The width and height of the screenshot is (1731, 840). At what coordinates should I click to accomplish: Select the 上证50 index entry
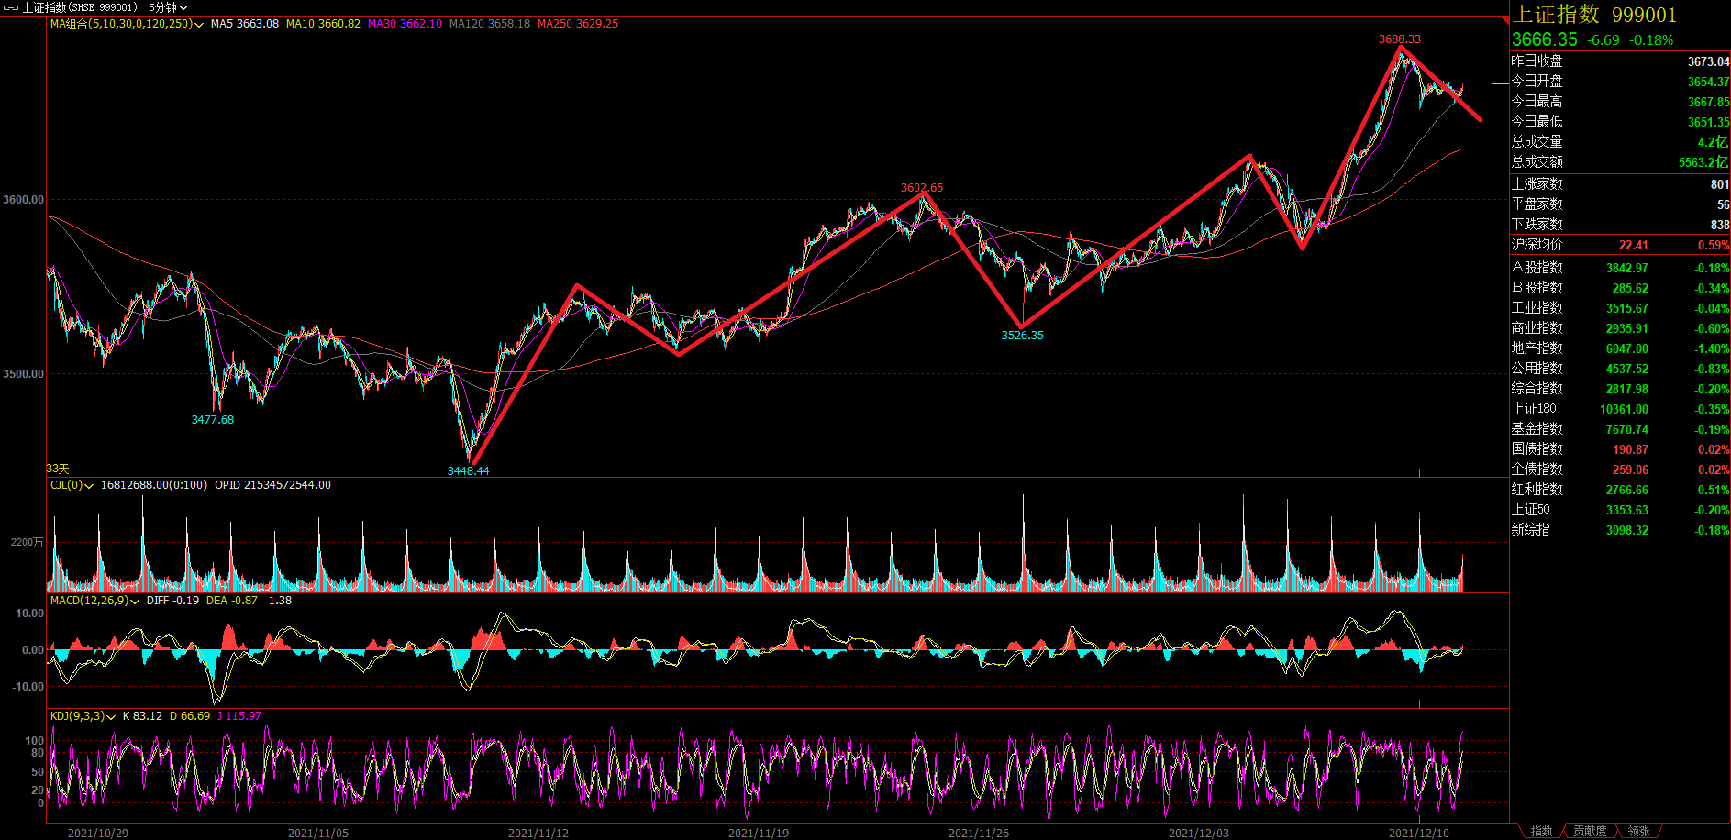click(1531, 510)
